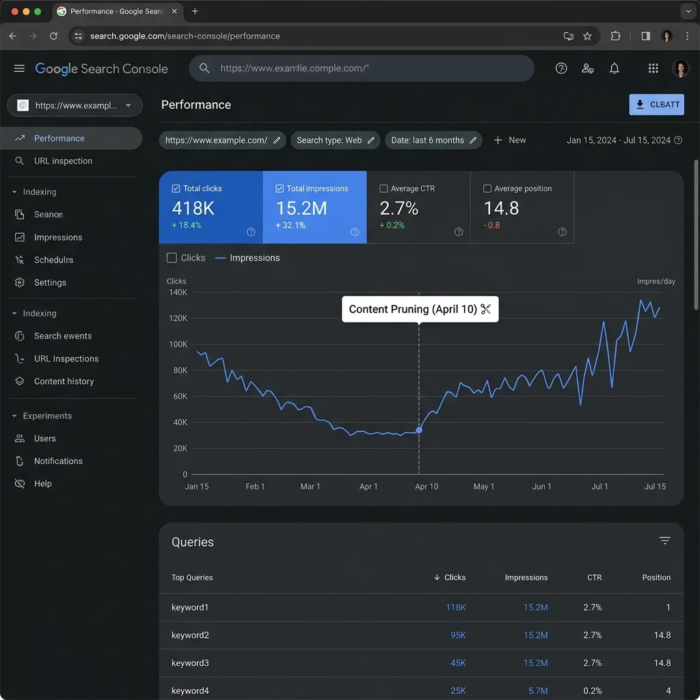Click the install app icon in address bar

pyautogui.click(x=568, y=36)
